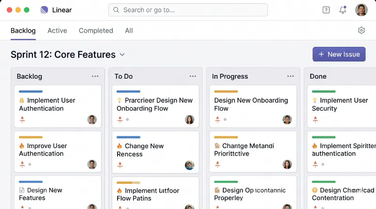
Task: Click the document icon on Design New Features
Action: 22,190
